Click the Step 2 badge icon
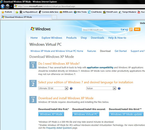 pos(33,83)
